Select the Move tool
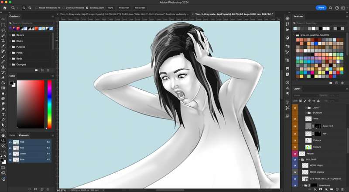Screen dimensions: 349x192 pyautogui.click(x=3, y=20)
